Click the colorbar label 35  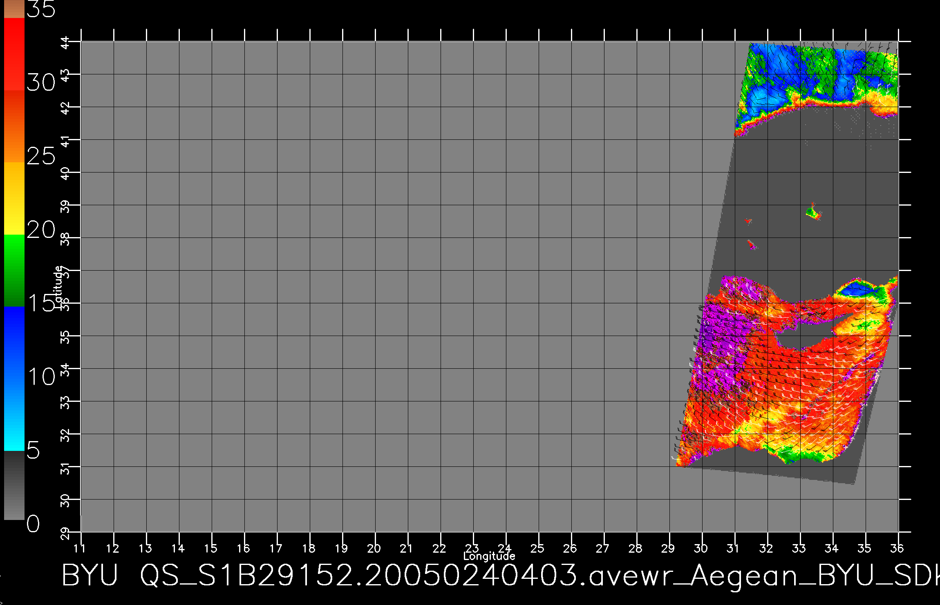tap(41, 9)
